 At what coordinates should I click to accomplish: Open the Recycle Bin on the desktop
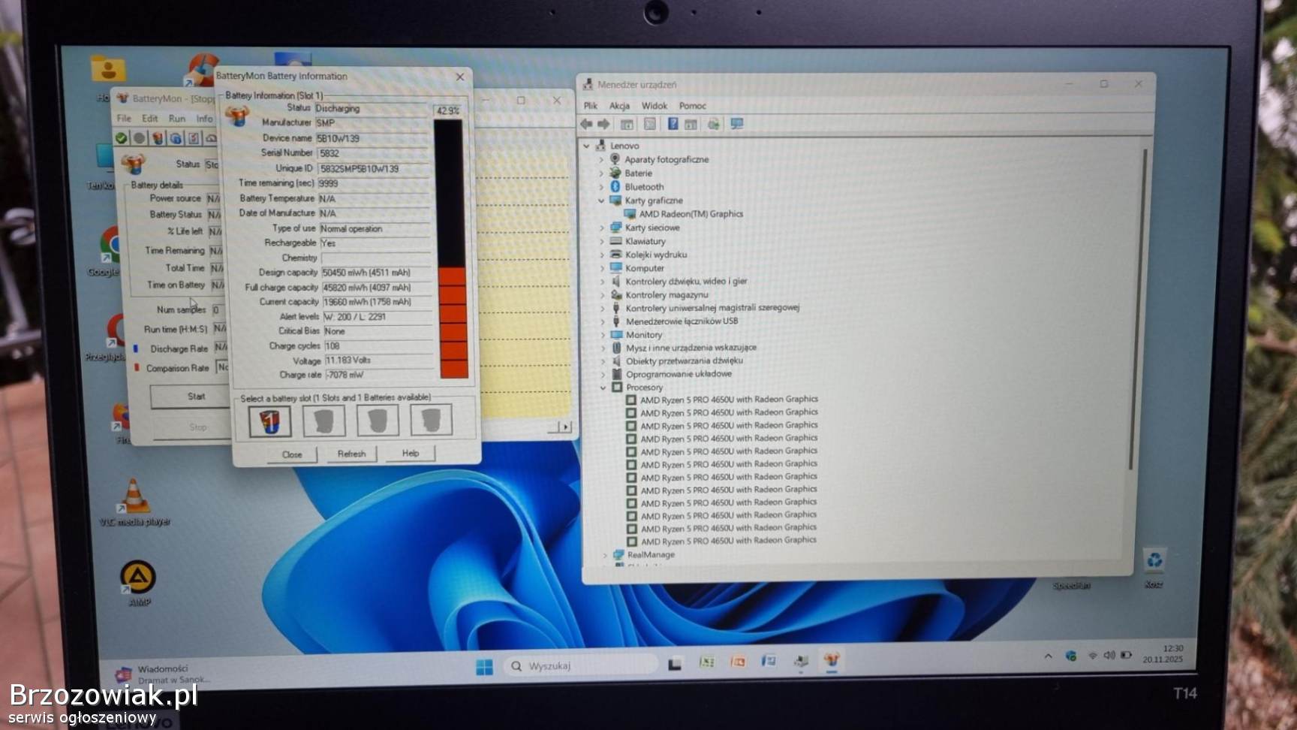(1154, 561)
